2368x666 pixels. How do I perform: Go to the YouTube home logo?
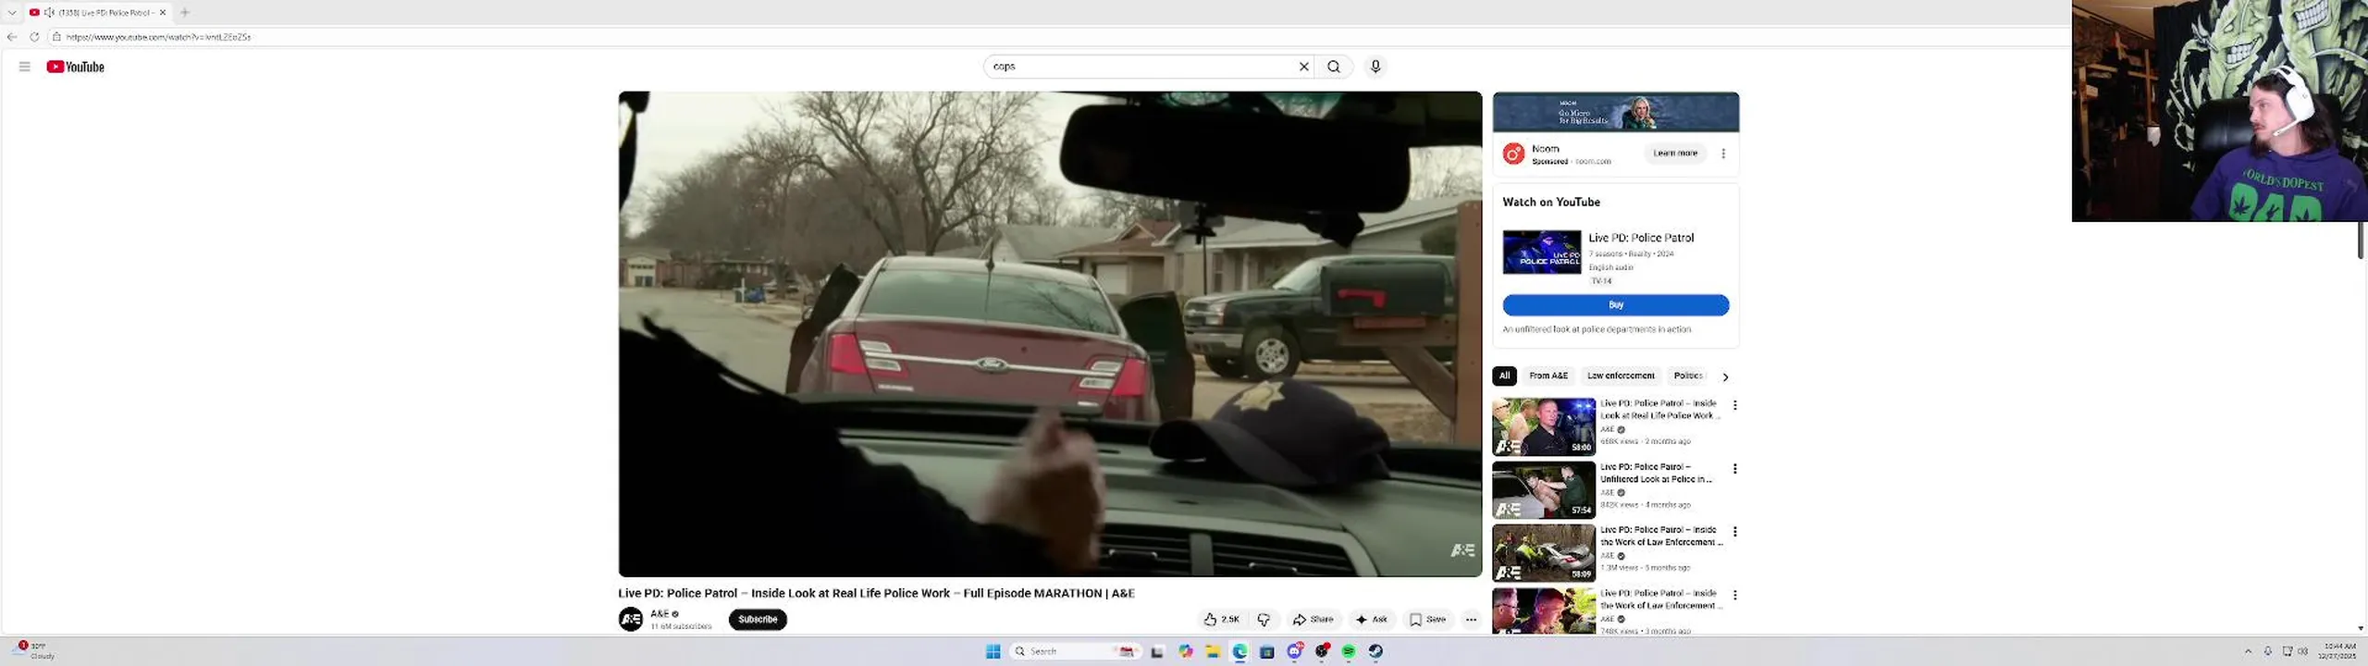[75, 67]
